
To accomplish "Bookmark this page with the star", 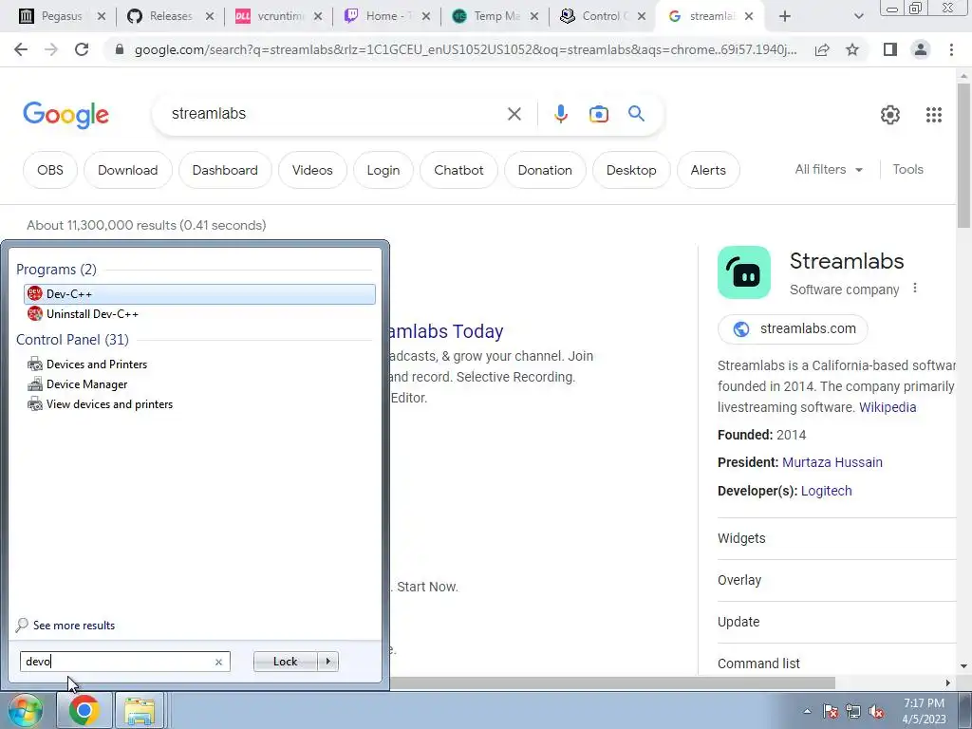I will 852,49.
